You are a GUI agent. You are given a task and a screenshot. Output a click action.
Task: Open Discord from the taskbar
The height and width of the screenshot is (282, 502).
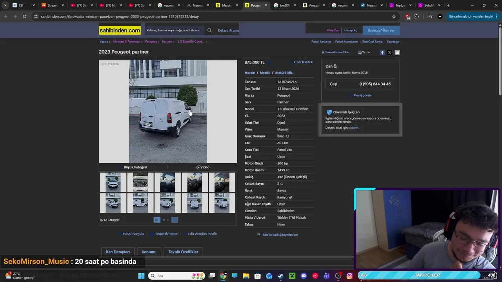coord(304,276)
